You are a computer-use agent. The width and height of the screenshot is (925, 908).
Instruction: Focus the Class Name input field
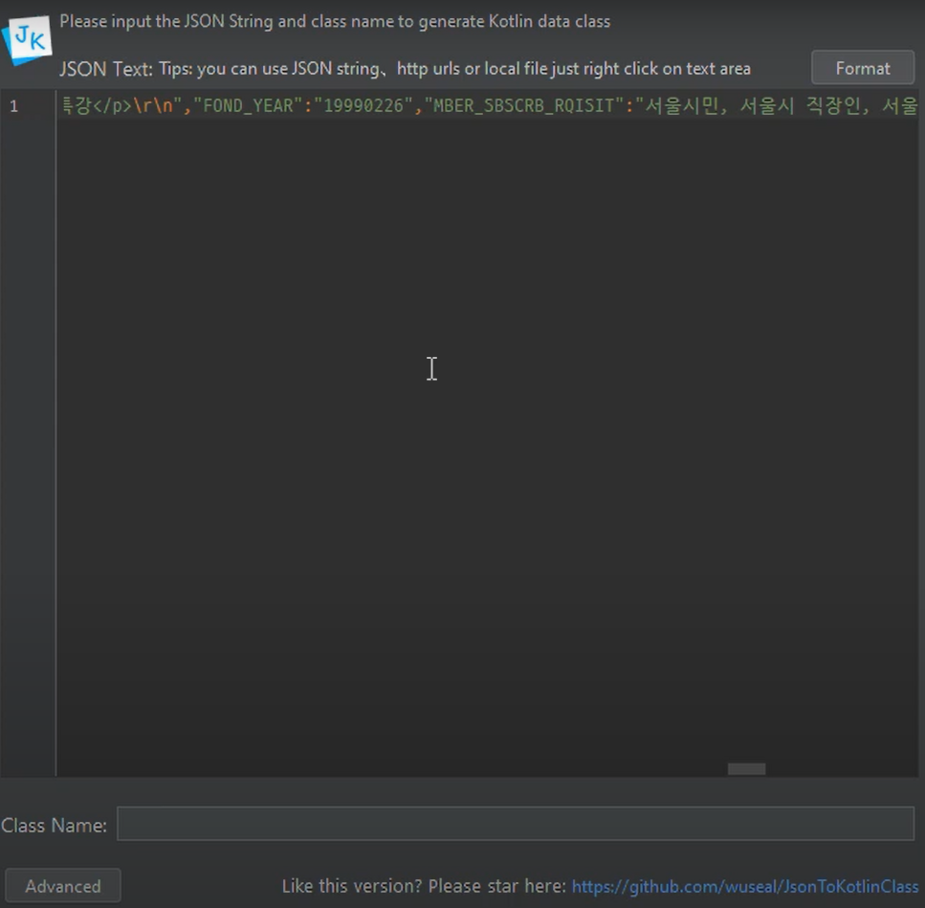coord(516,824)
